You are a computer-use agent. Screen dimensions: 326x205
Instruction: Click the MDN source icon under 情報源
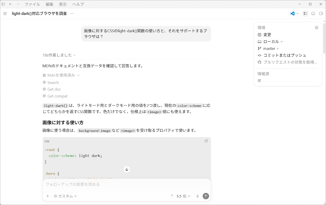point(259,81)
